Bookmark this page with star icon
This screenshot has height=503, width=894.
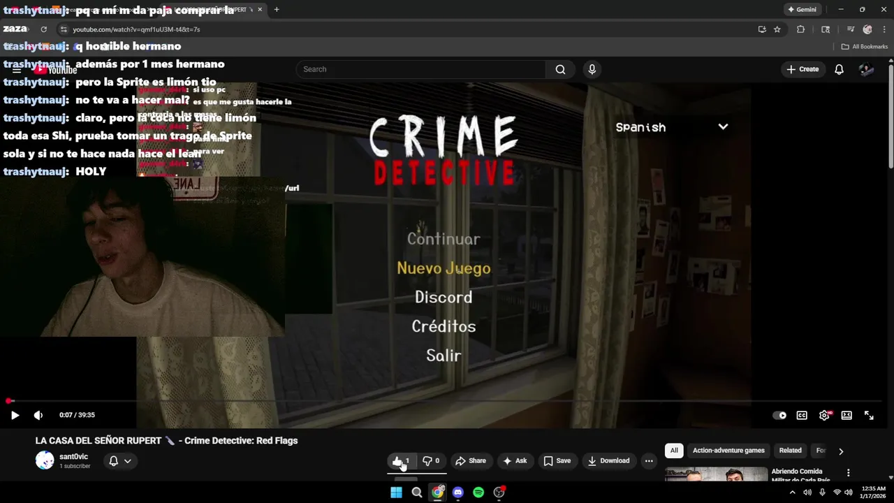coord(777,29)
